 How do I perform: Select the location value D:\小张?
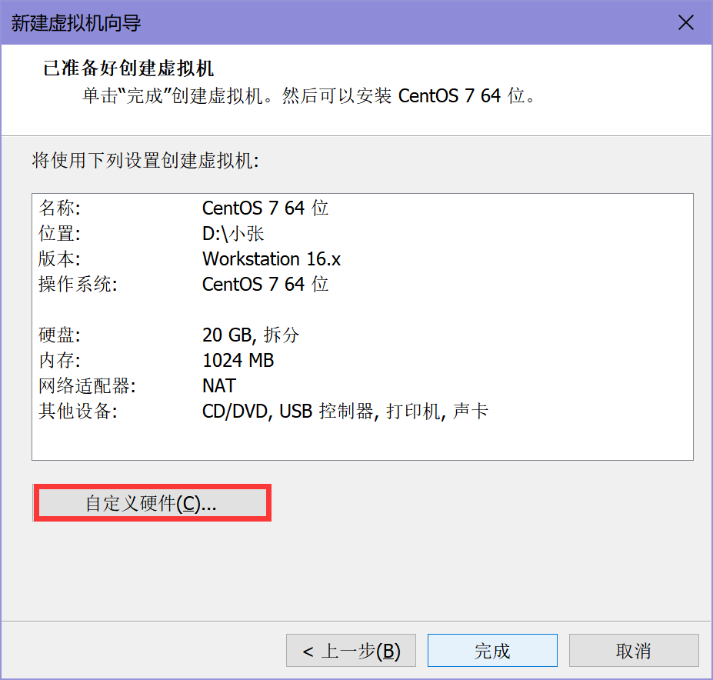click(233, 233)
